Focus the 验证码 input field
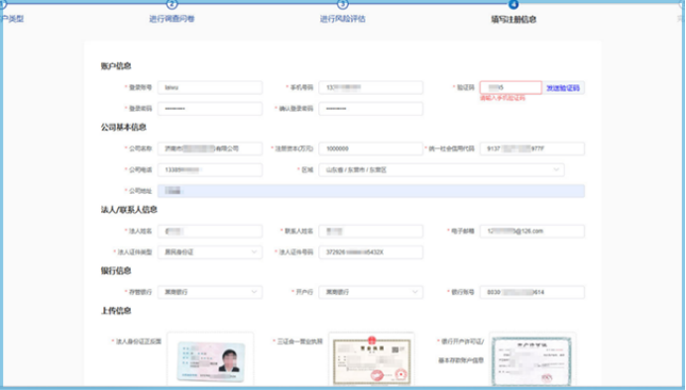The image size is (686, 390). (x=511, y=87)
